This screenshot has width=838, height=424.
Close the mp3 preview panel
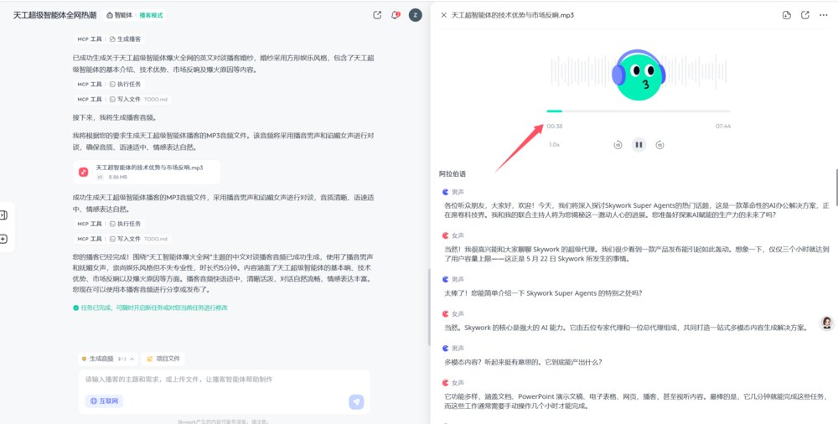tap(442, 15)
